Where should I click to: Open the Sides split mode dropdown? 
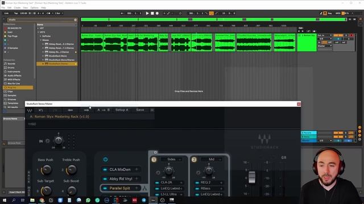pyautogui.click(x=172, y=159)
